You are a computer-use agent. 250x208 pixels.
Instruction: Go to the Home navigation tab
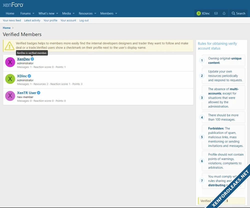(x=10, y=13)
